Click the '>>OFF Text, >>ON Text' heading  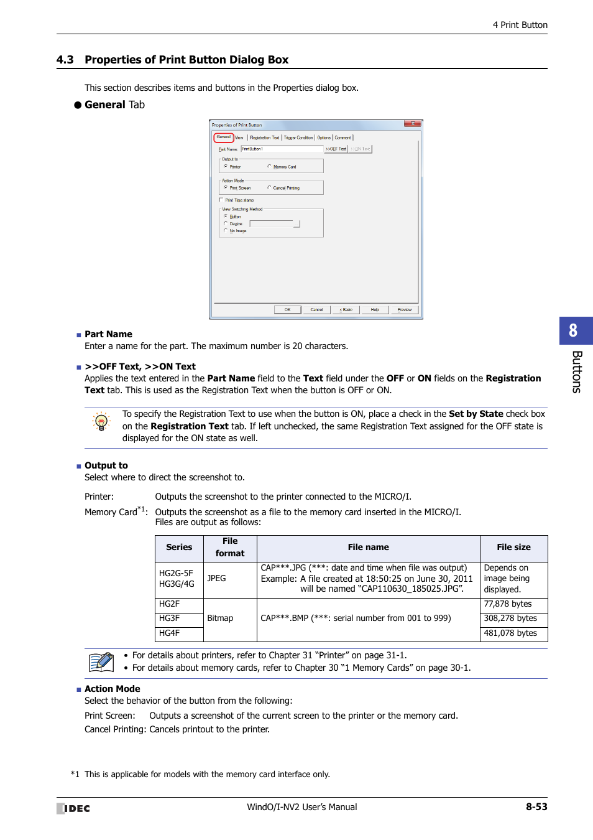140,366
